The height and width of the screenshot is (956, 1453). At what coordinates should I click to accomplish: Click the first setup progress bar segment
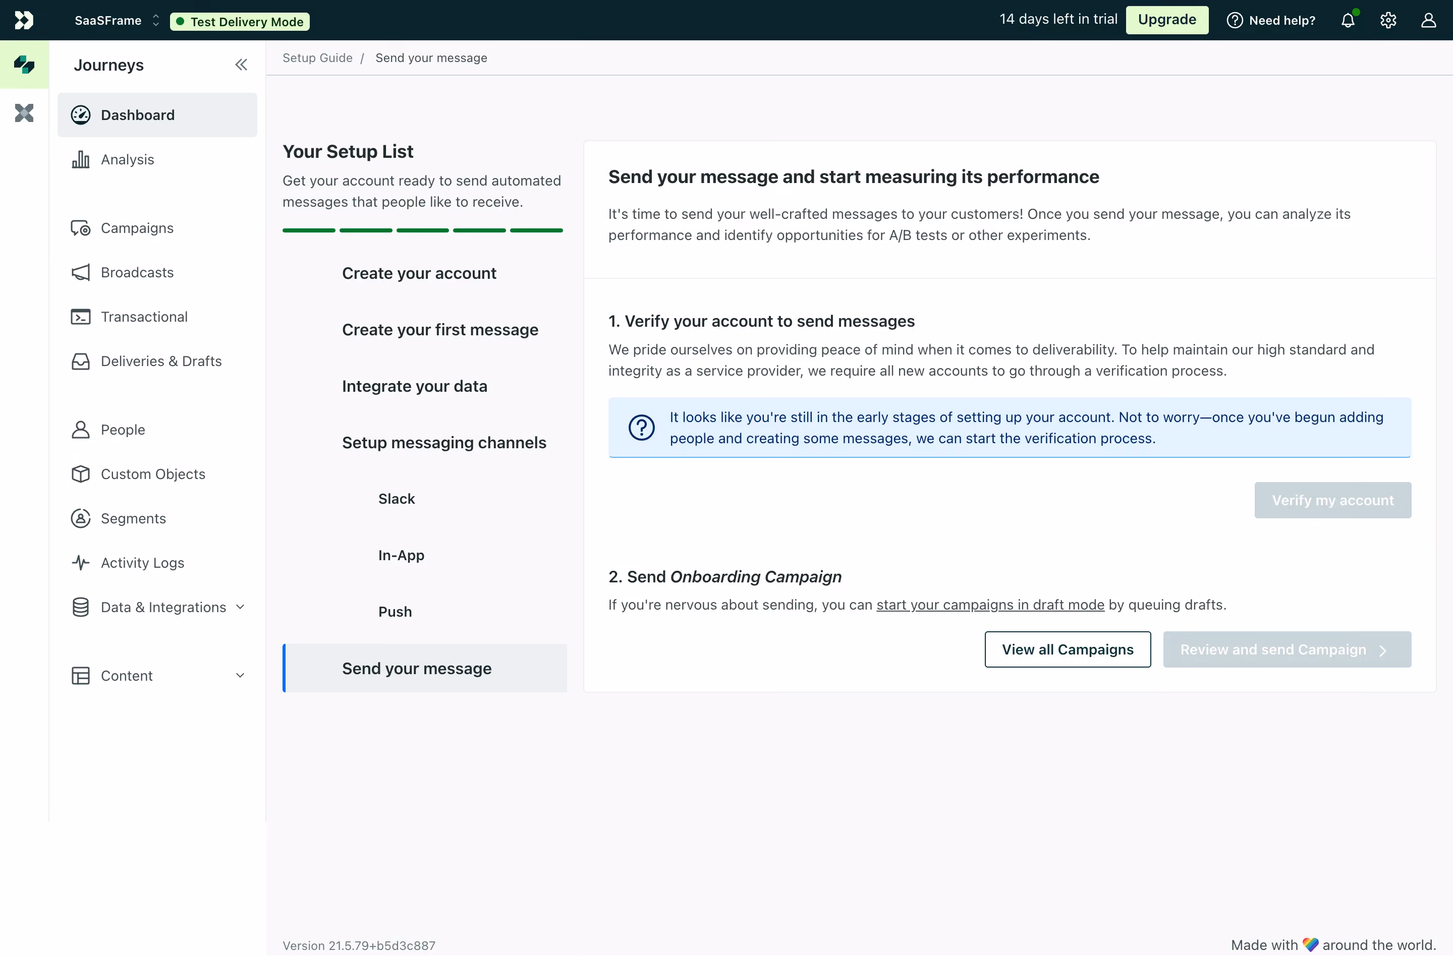309,230
